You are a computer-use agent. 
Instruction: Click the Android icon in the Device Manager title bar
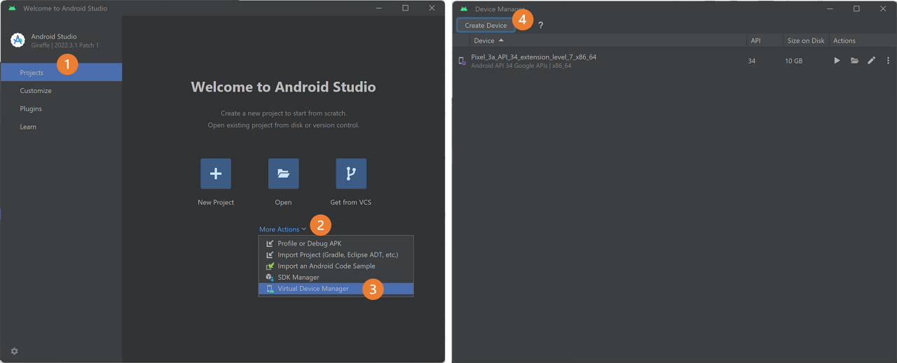coord(463,8)
